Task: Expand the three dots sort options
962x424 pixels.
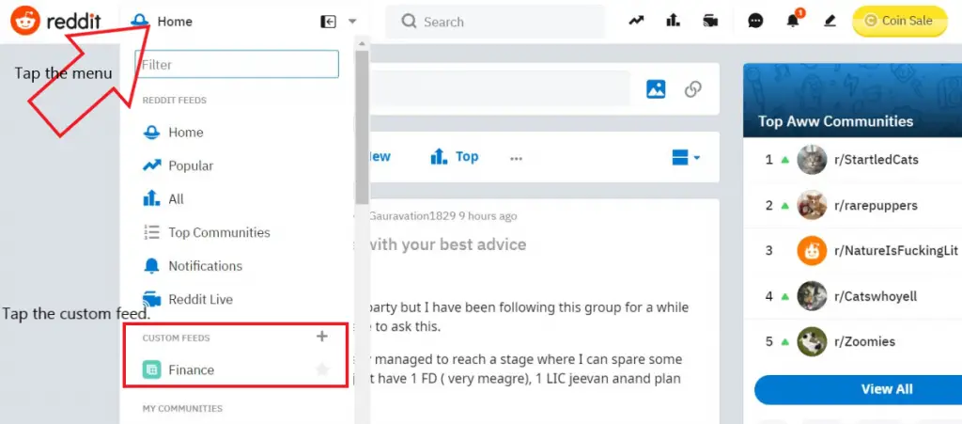Action: pyautogui.click(x=516, y=158)
